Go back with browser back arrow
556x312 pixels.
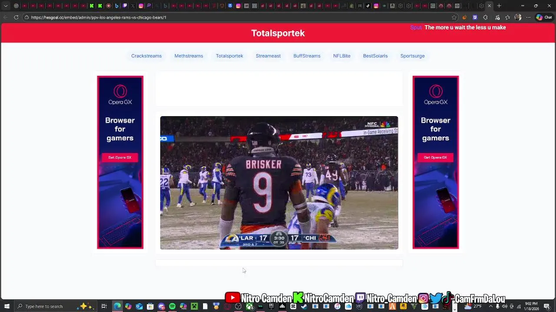click(5, 17)
